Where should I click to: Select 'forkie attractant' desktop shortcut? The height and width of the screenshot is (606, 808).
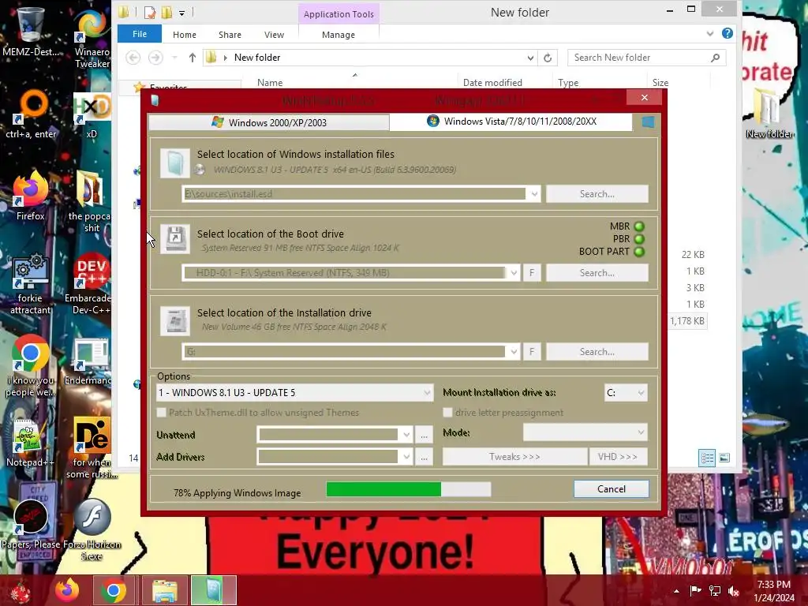coord(31,283)
